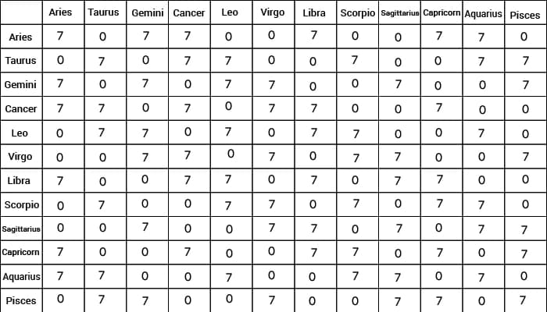547x312 pixels.
Task: Select the Leo column header
Action: click(x=230, y=13)
